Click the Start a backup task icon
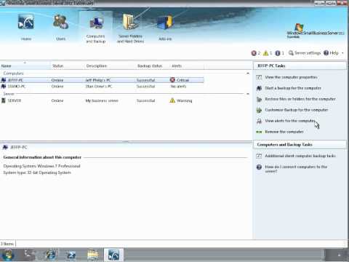This screenshot has height=262, width=349. pos(259,88)
